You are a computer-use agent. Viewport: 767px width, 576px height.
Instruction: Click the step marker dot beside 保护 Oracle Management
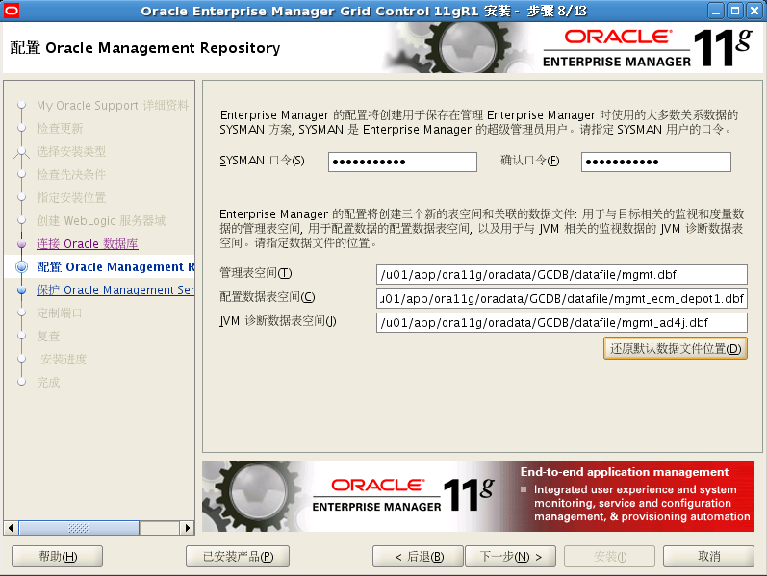(21, 290)
